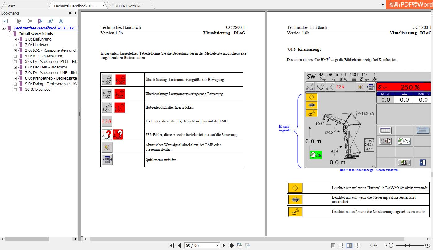Open the bookmark options icon
Screen dimensions: 433x250
click(5, 21)
